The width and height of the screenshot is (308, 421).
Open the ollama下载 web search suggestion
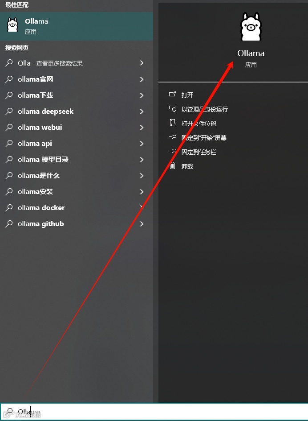[x=77, y=95]
